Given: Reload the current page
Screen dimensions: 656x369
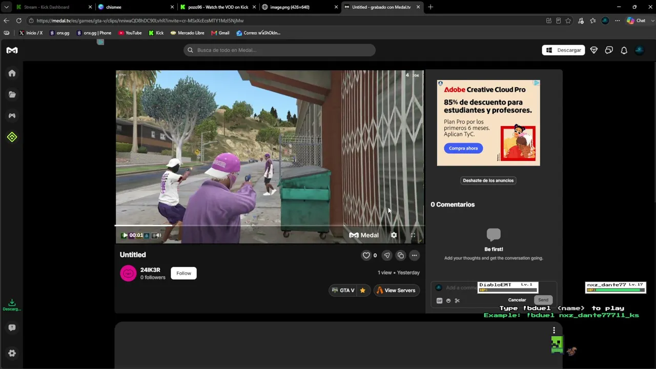Looking at the screenshot, I should [x=19, y=20].
